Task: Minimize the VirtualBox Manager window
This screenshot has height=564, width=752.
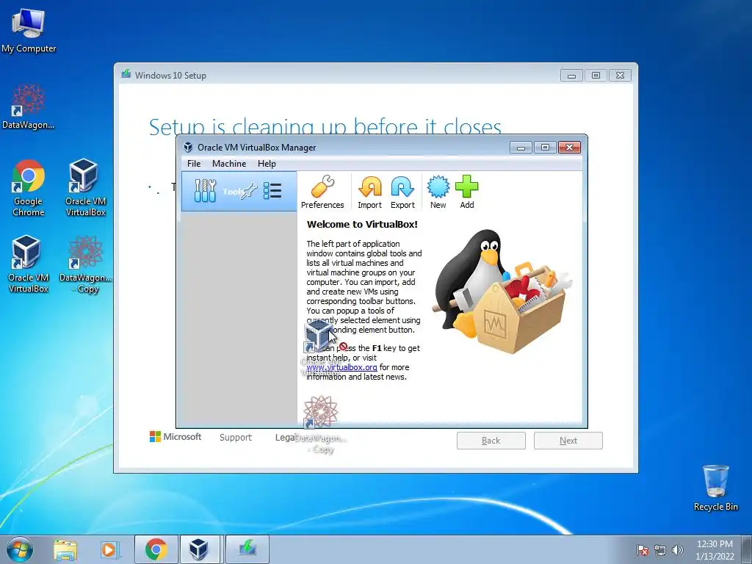Action: pyautogui.click(x=521, y=147)
